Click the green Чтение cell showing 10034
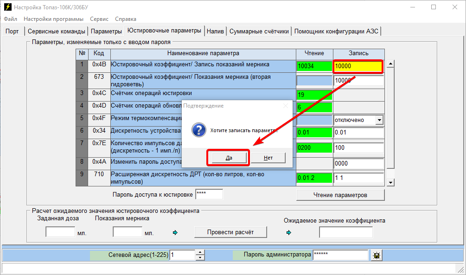The height and width of the screenshot is (275, 466). click(314, 66)
